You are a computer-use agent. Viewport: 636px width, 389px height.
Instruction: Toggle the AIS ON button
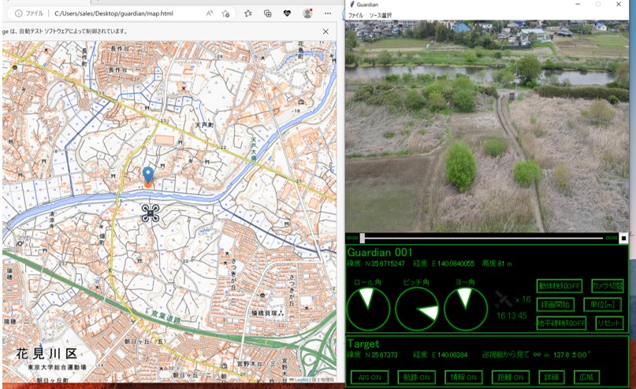(370, 377)
